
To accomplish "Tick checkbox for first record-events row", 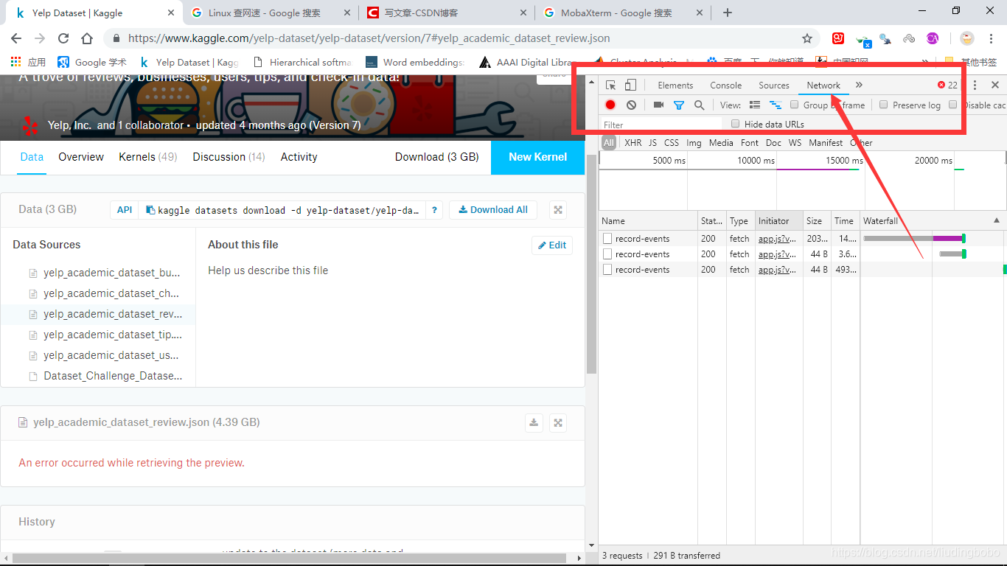I will click(x=607, y=238).
